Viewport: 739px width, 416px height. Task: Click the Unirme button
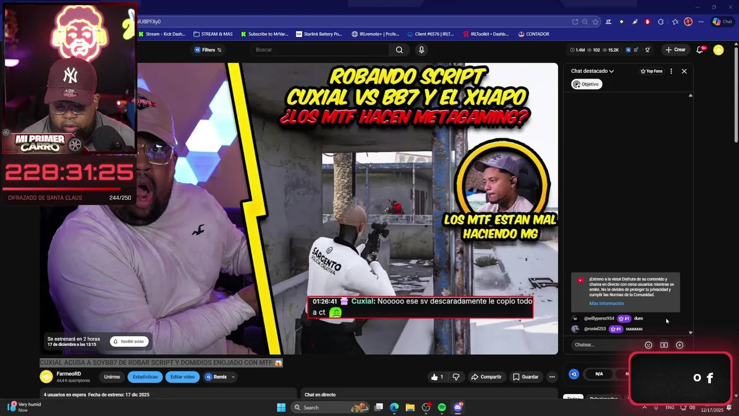tap(112, 377)
